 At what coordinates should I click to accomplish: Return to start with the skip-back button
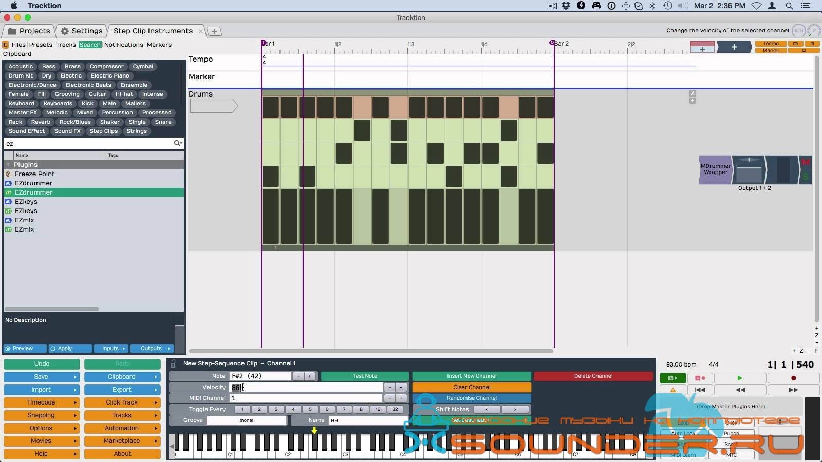[700, 390]
